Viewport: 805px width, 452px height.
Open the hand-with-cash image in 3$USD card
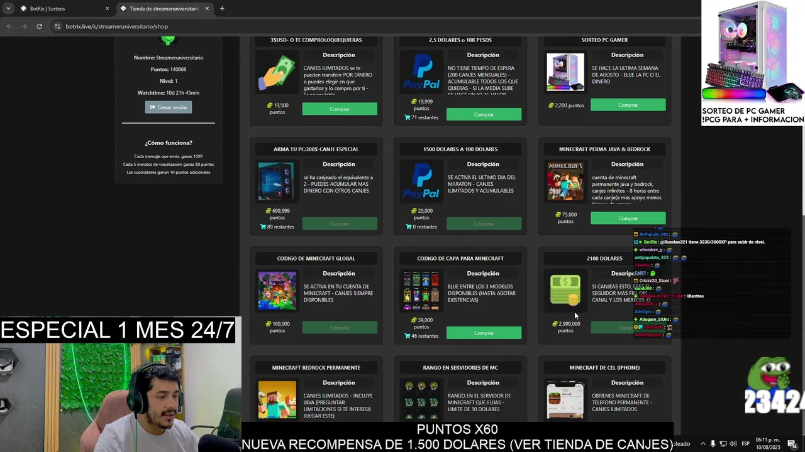coord(277,73)
